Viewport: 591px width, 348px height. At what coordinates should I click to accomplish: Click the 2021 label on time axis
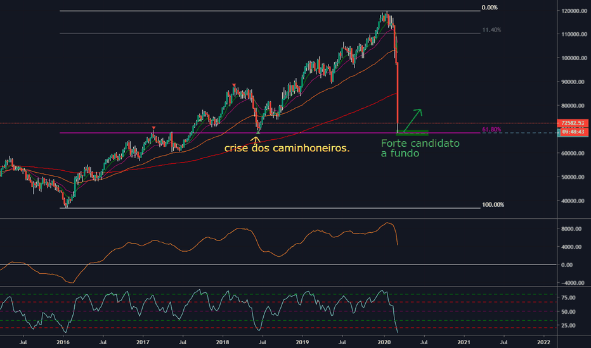pyautogui.click(x=464, y=342)
